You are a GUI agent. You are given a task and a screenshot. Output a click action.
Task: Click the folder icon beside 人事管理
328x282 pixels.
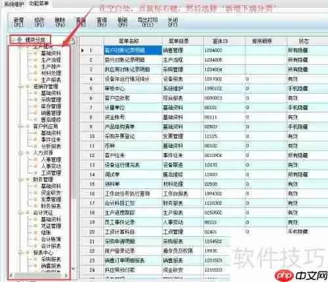click(x=36, y=160)
